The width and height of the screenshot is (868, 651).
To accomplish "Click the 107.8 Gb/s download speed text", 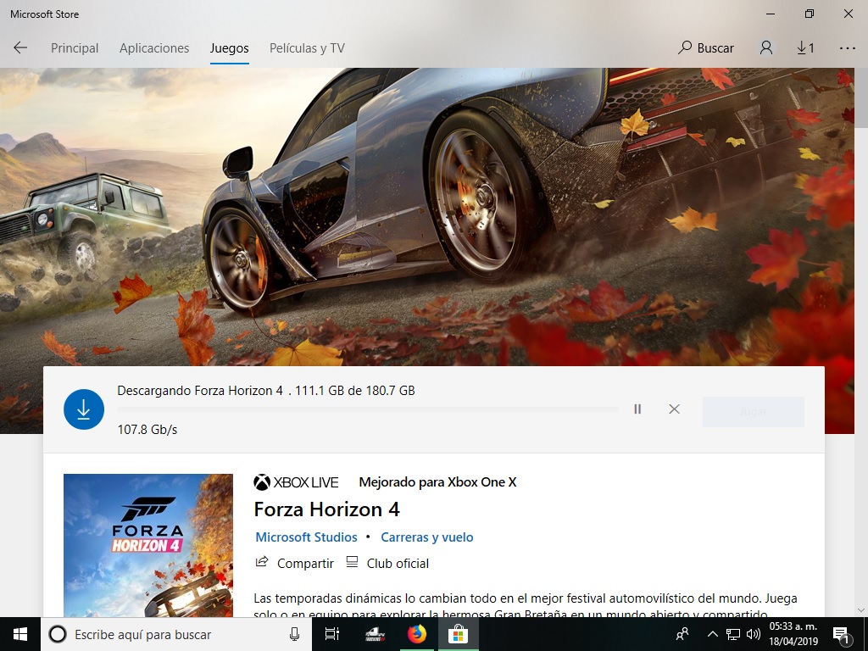I will click(x=147, y=430).
